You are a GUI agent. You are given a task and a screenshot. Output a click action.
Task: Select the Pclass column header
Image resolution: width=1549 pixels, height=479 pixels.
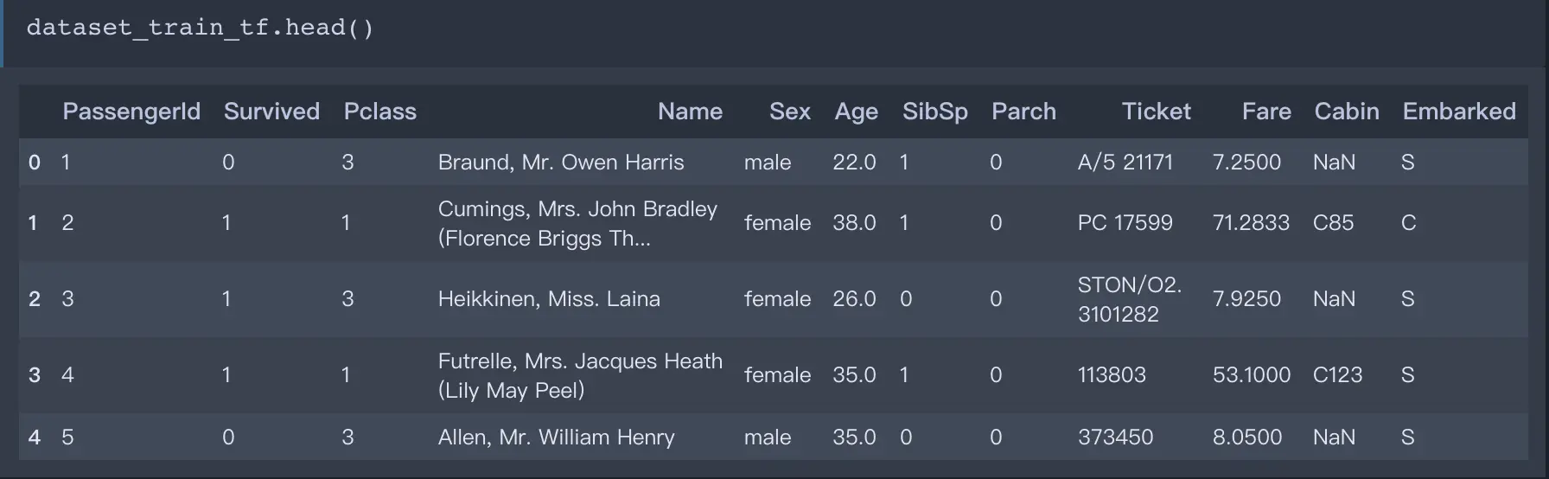[380, 112]
